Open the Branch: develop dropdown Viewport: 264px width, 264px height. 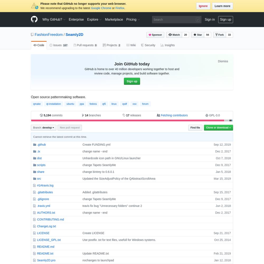44,128
